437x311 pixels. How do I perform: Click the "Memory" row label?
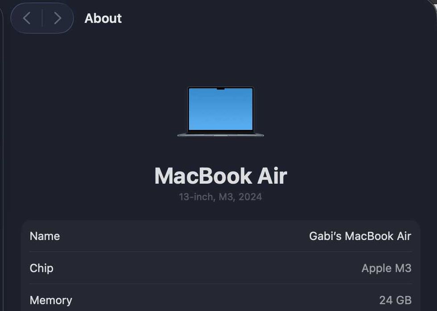tap(51, 300)
